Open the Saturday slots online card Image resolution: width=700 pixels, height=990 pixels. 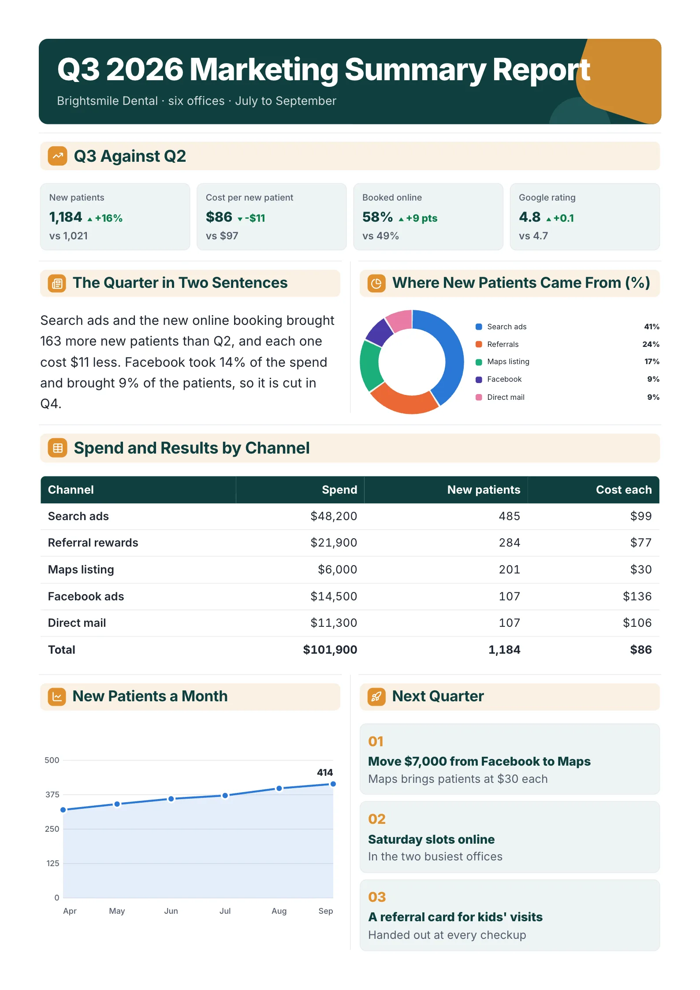coord(510,837)
